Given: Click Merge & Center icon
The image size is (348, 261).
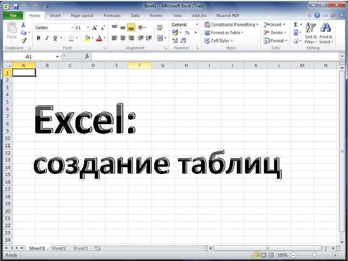Looking at the screenshot, I should [x=160, y=38].
